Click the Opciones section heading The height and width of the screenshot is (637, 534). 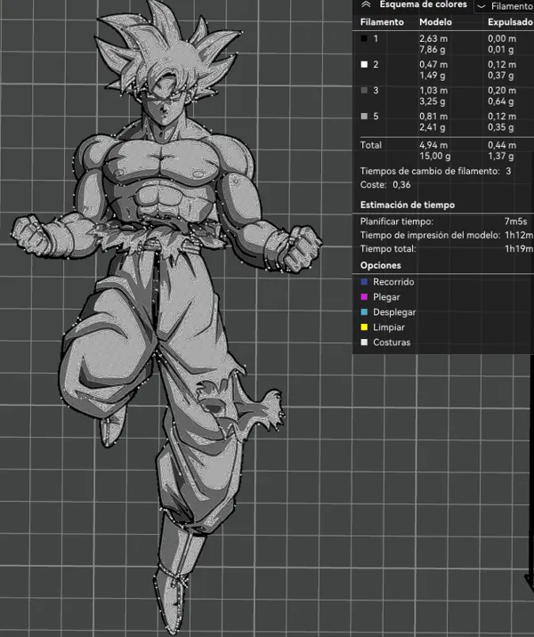point(380,265)
